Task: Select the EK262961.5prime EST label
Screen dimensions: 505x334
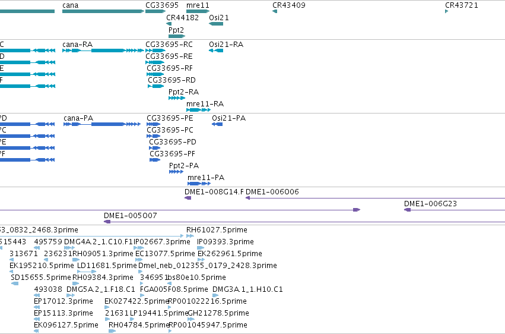Action: pyautogui.click(x=230, y=254)
